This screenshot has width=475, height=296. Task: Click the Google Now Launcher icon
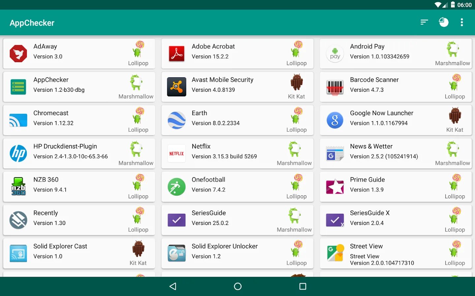coord(335,120)
